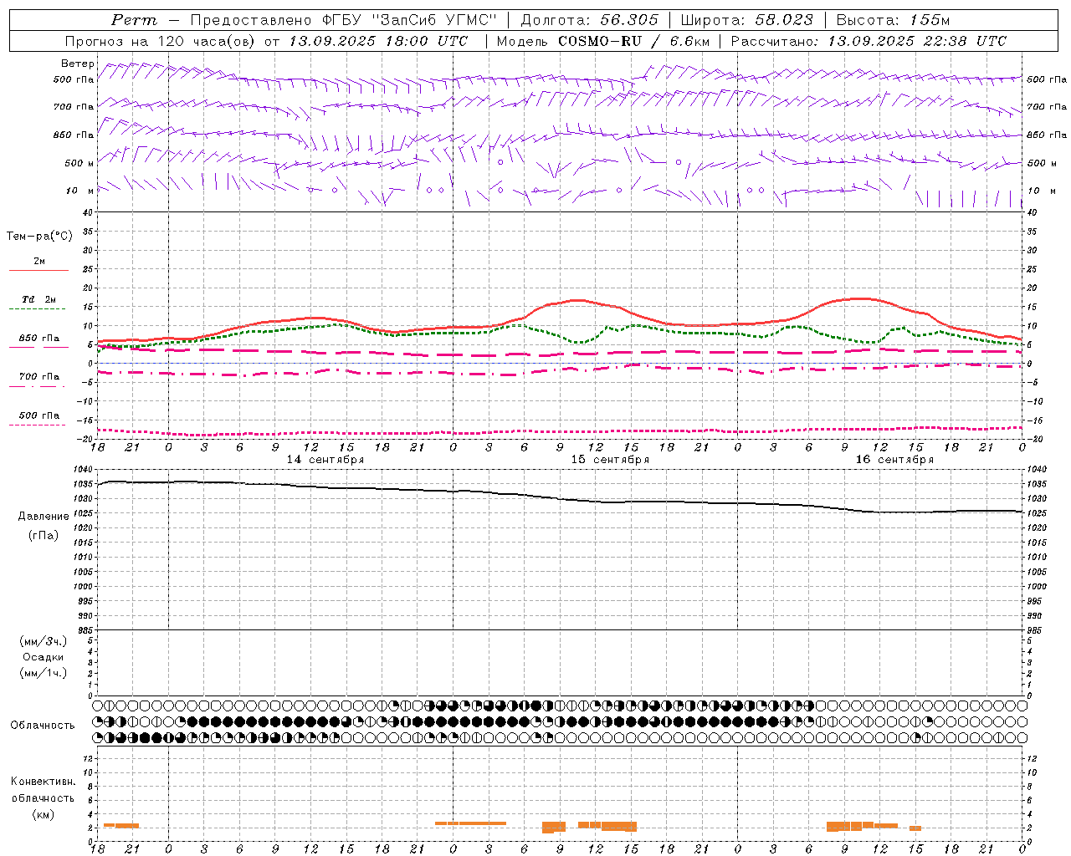Click the "Ветер" wind panel label
Screen dimensions: 1071x856
pyautogui.click(x=78, y=64)
